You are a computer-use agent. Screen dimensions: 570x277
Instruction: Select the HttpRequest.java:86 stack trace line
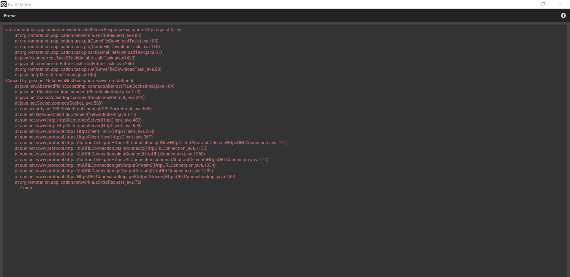tap(78, 35)
